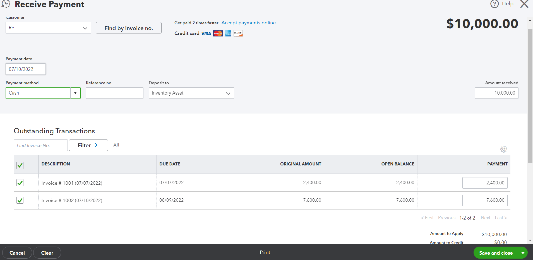Click the 1-2 of 2 pagination text
The width and height of the screenshot is (533, 260).
[x=467, y=218]
